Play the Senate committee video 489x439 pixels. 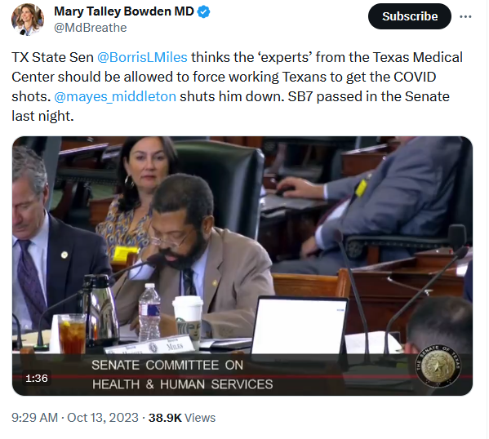click(x=242, y=266)
